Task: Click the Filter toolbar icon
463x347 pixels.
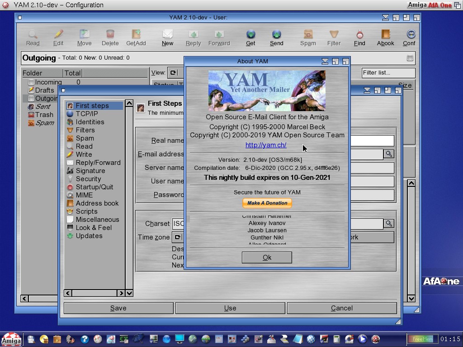Action: pos(334,37)
